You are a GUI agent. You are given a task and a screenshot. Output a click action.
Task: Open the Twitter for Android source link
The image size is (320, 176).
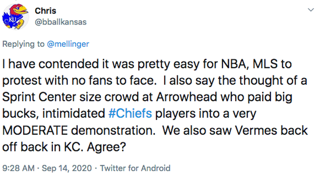pos(135,168)
